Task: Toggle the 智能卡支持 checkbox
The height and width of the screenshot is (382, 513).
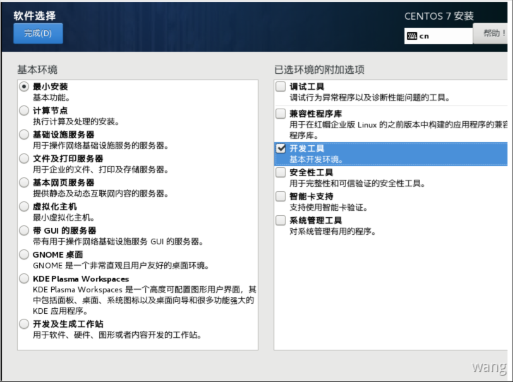Action: [x=281, y=196]
